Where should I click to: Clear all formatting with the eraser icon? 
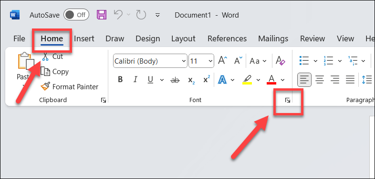[280, 61]
